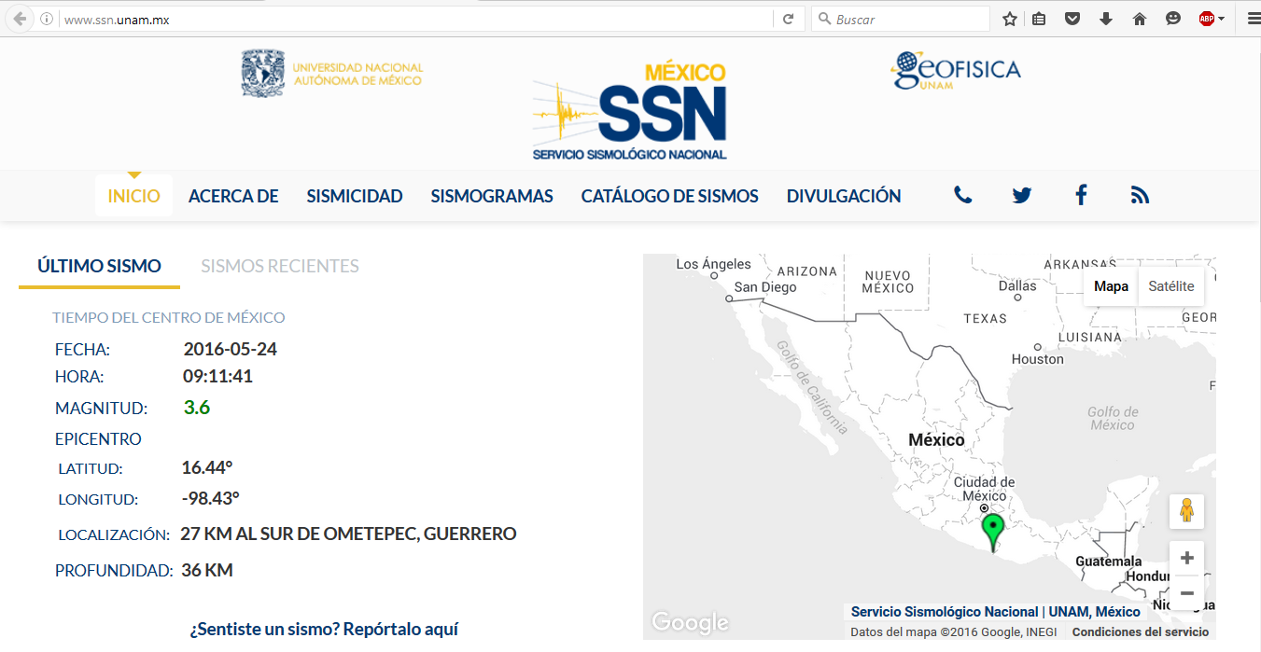Open the Buscar search engine dropdown
1261x652 pixels.
823,17
